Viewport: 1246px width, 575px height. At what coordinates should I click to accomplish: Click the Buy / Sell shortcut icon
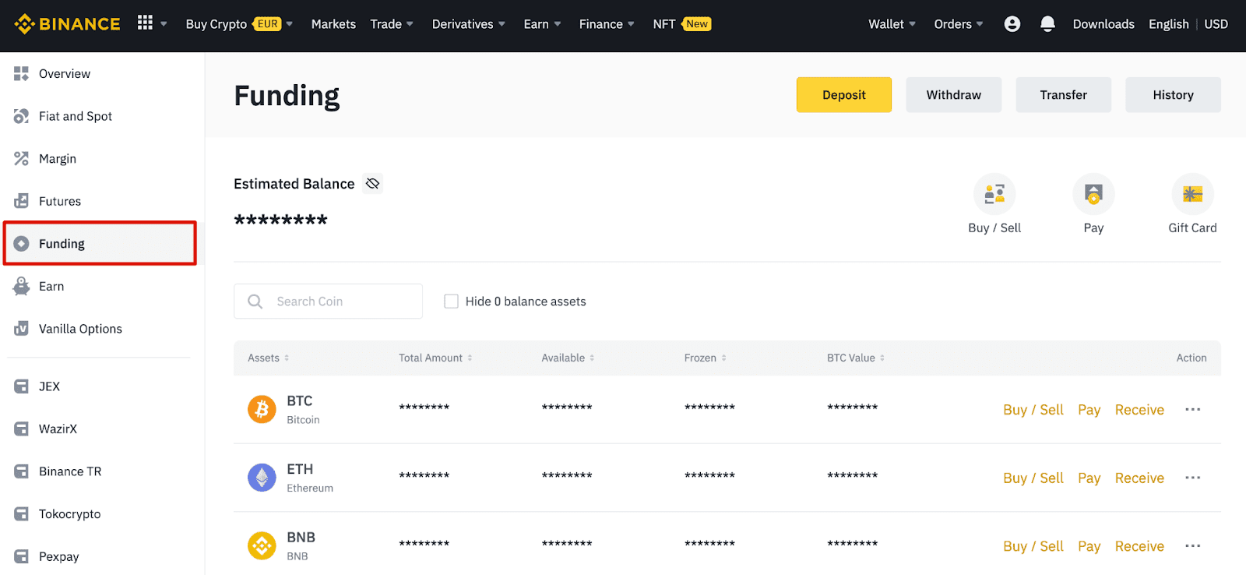994,194
